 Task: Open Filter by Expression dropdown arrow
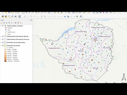pos(13,23)
